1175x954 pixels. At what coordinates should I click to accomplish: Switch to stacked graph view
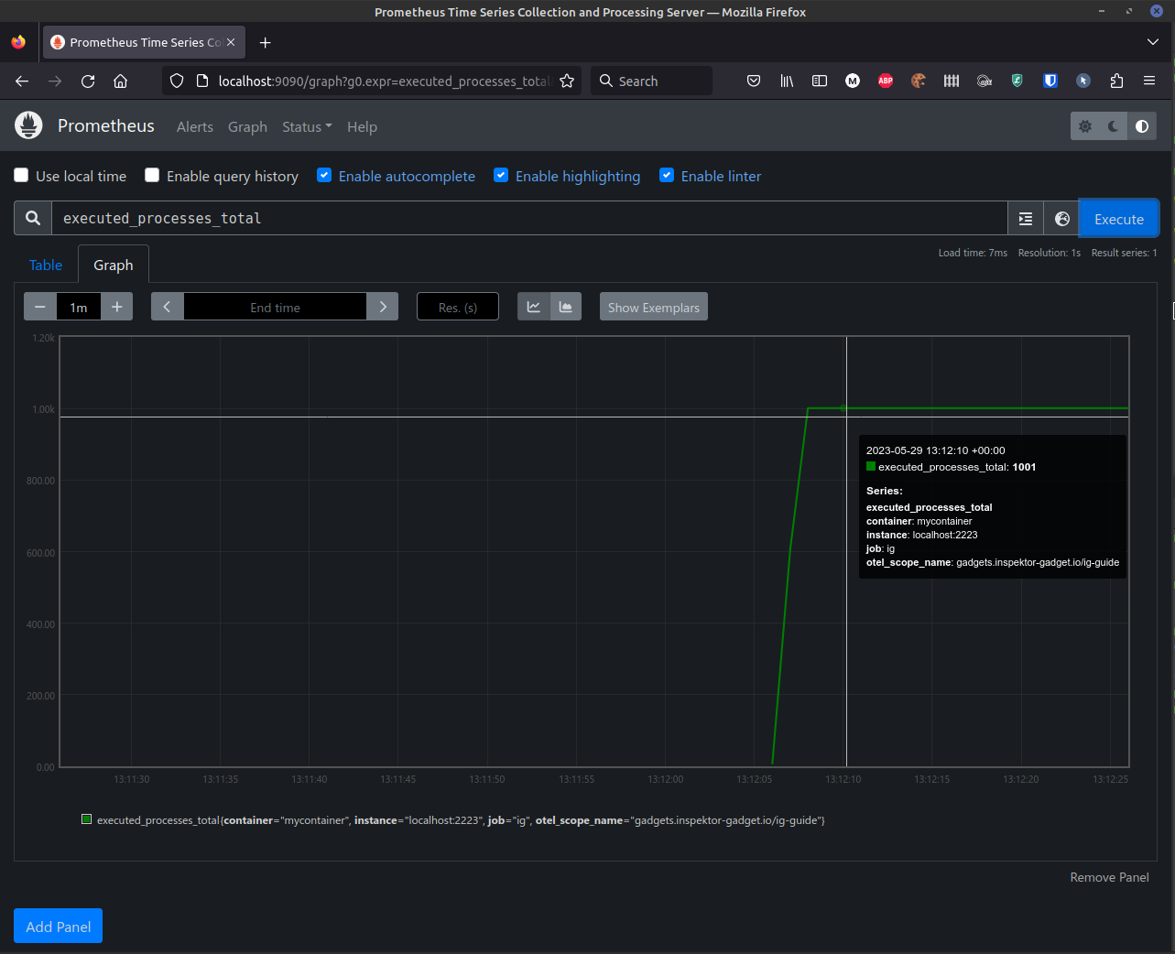tap(566, 307)
